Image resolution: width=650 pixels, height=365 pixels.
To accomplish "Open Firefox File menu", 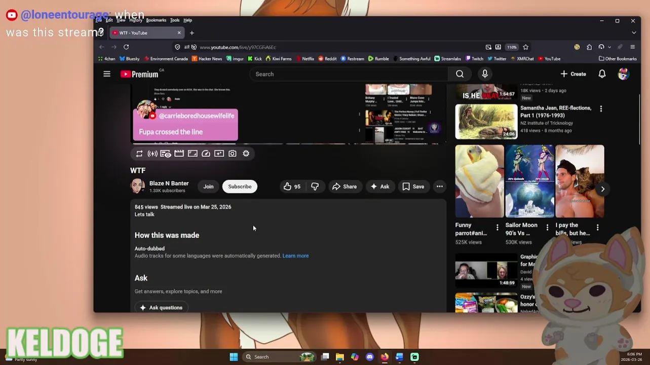I will click(99, 20).
